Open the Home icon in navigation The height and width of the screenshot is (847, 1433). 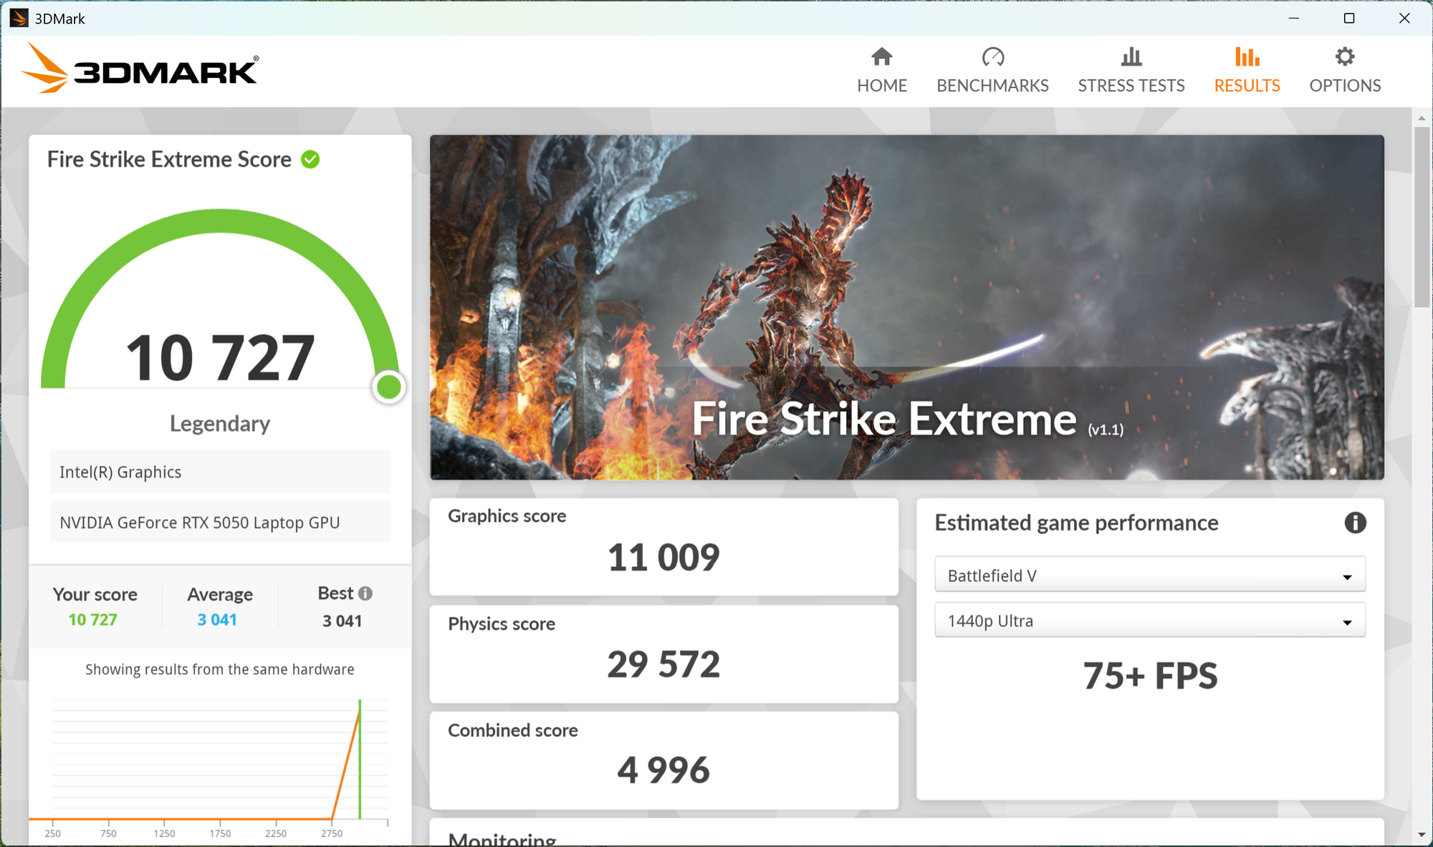[x=882, y=57]
